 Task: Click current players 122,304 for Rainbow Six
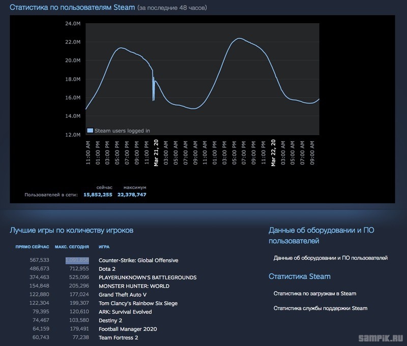point(40,303)
